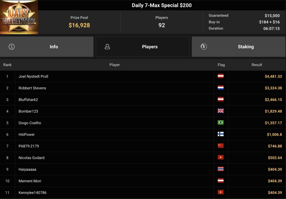Sort by the Result column header
The image size is (286, 199).
tap(257, 65)
